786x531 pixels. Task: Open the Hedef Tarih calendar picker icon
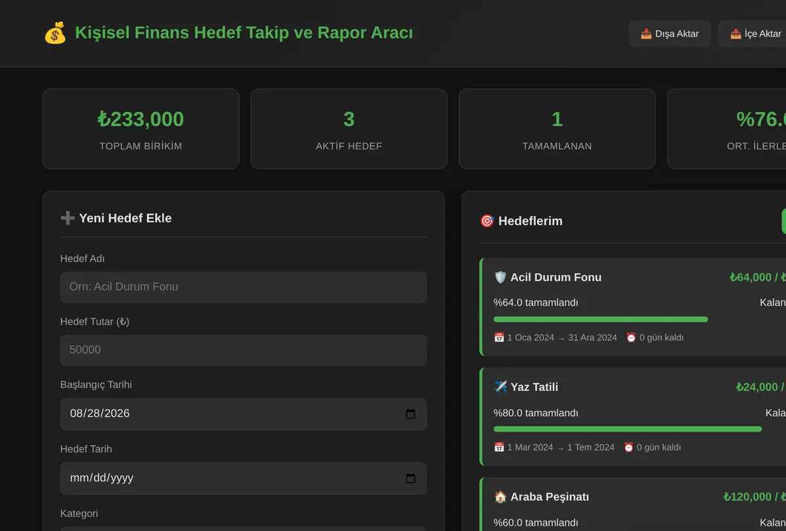(x=411, y=479)
